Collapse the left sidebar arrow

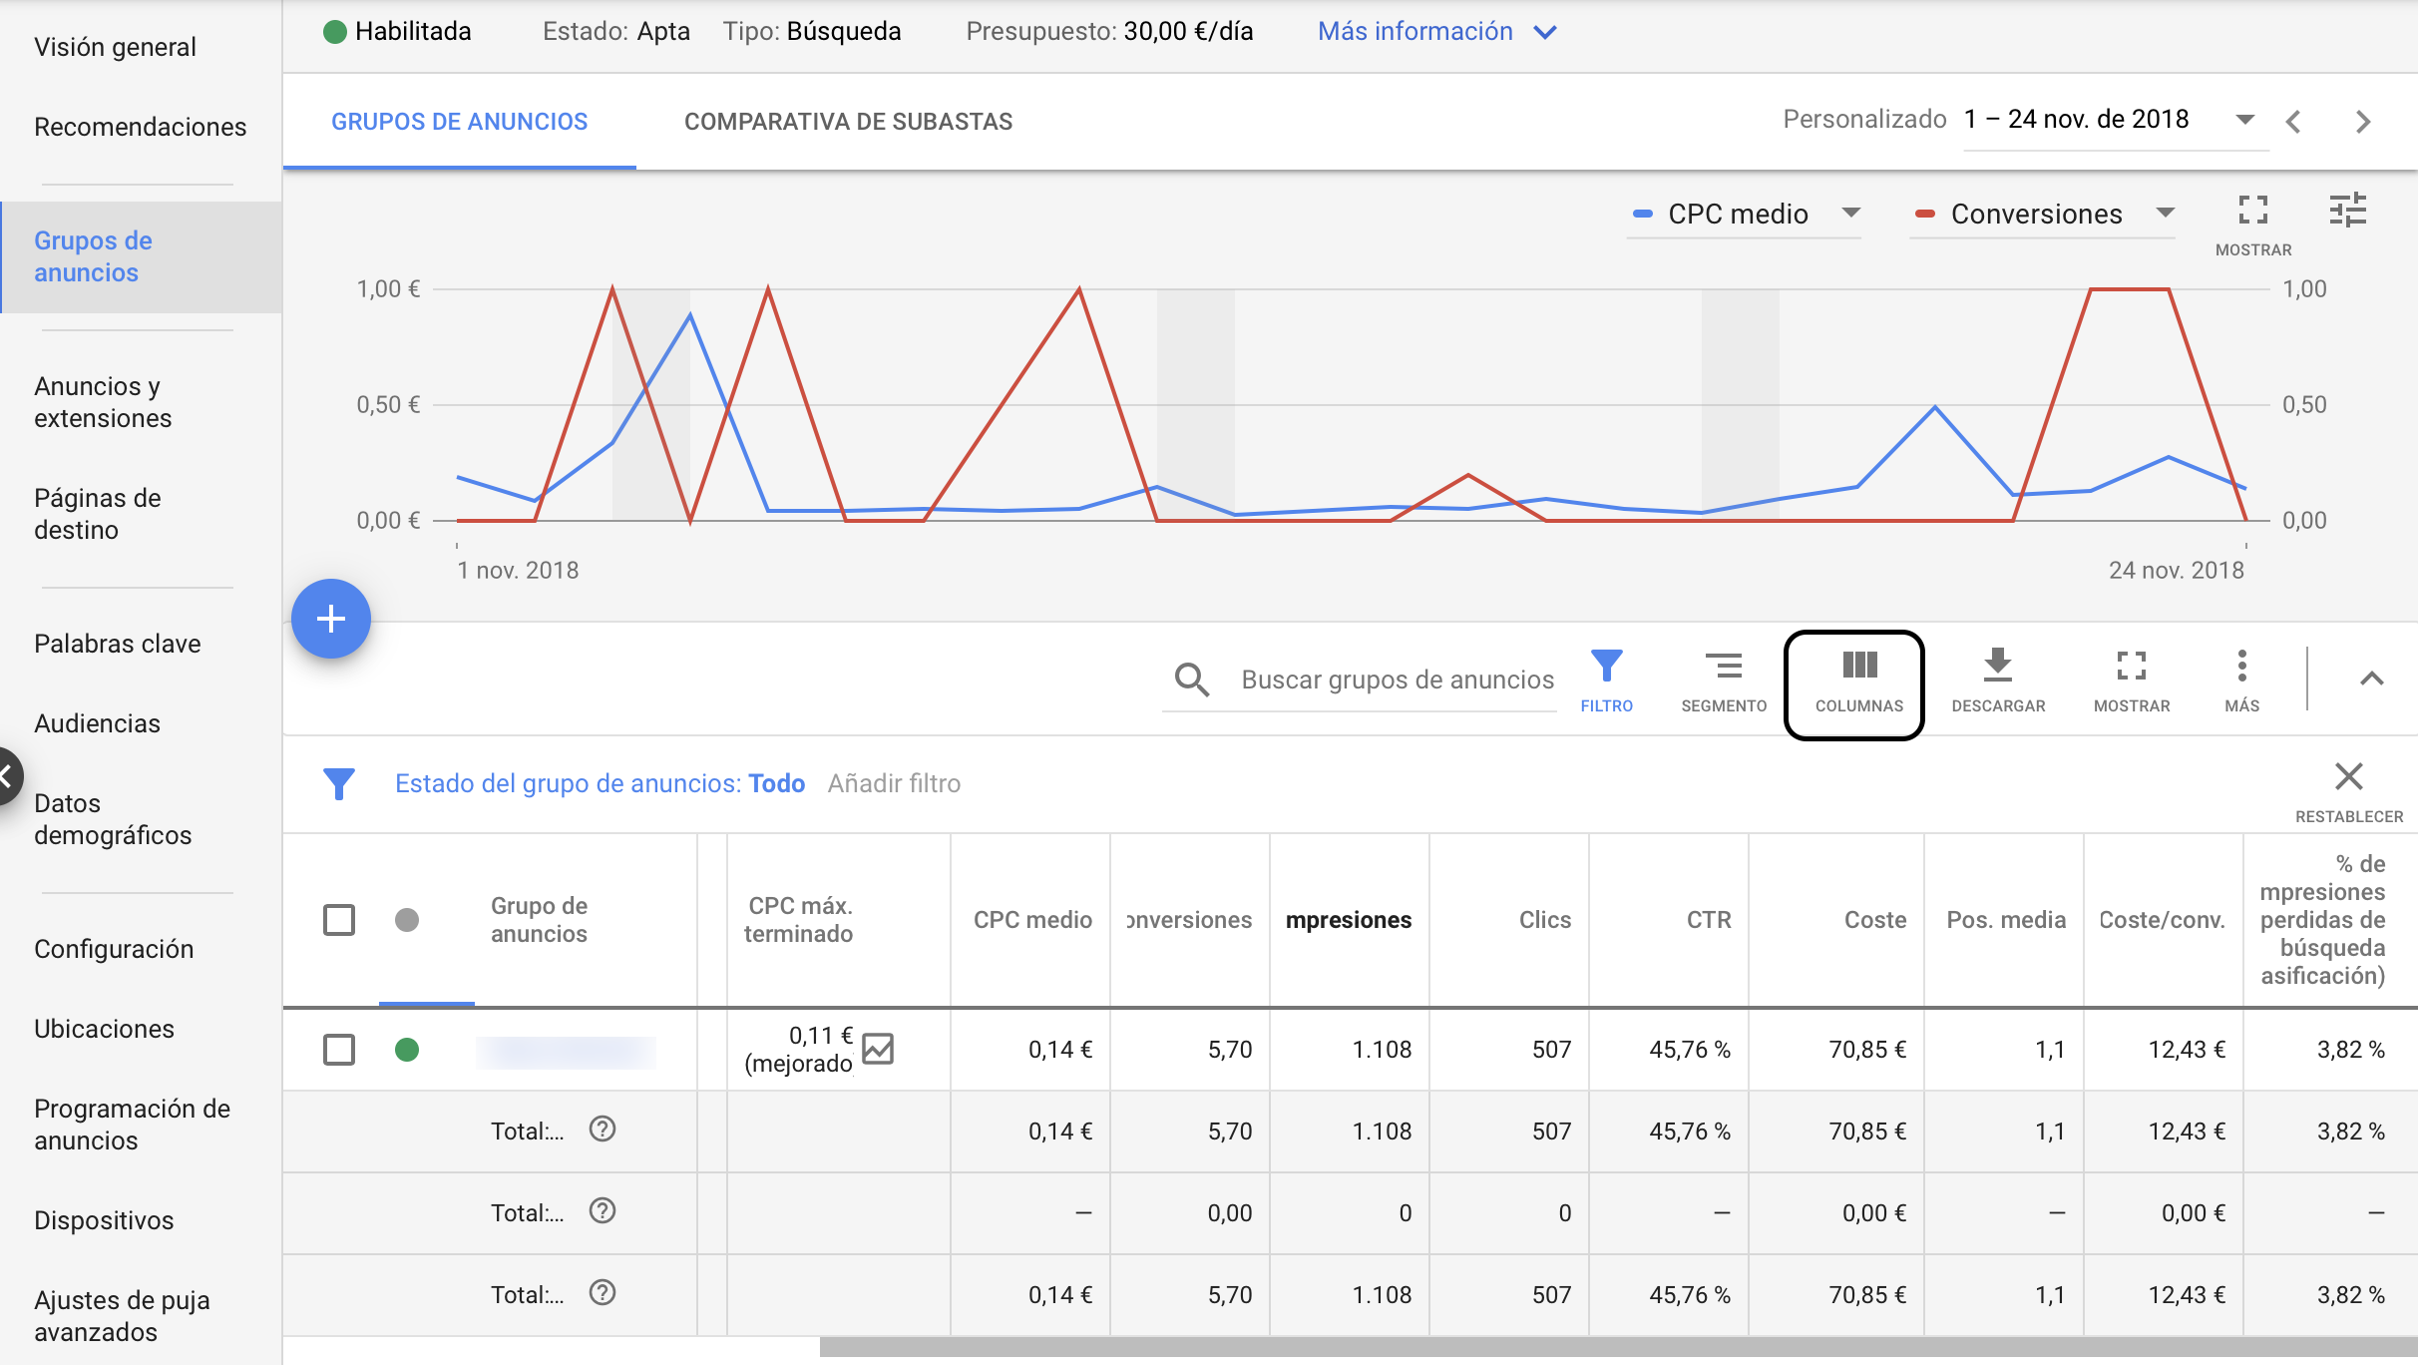(6, 775)
